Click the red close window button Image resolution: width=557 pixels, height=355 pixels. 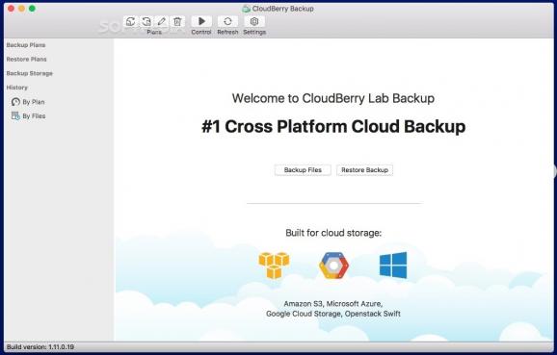11,9
